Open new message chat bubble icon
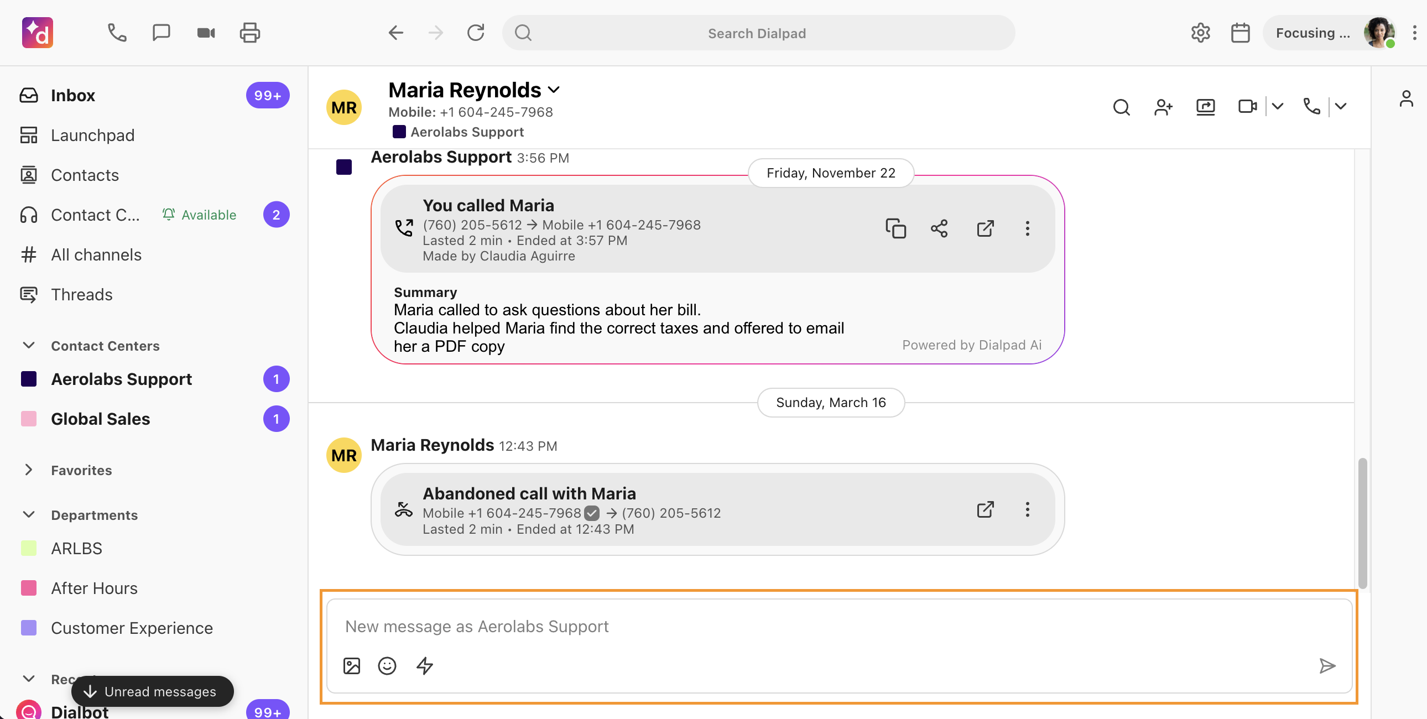The image size is (1427, 719). click(161, 33)
